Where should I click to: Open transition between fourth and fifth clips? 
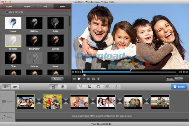point(120,101)
